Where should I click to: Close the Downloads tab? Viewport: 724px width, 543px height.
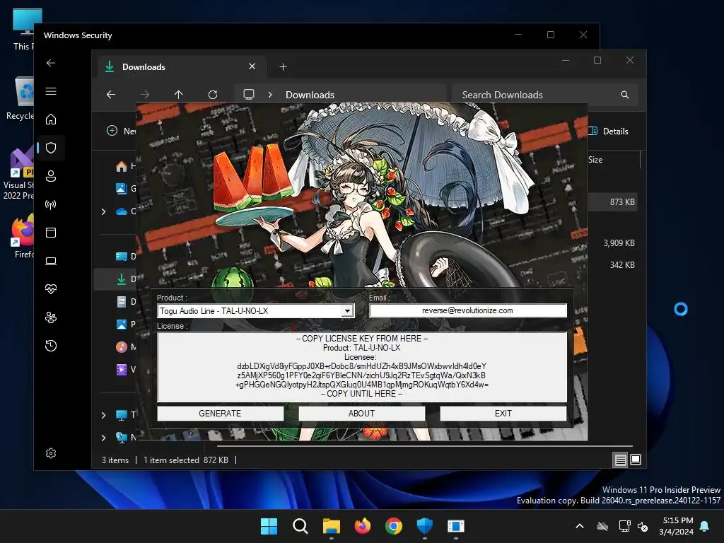252,66
